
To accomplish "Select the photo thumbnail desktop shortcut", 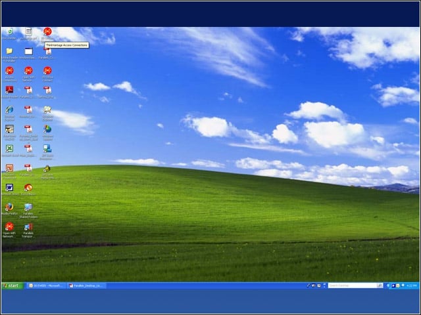I will tap(9, 129).
